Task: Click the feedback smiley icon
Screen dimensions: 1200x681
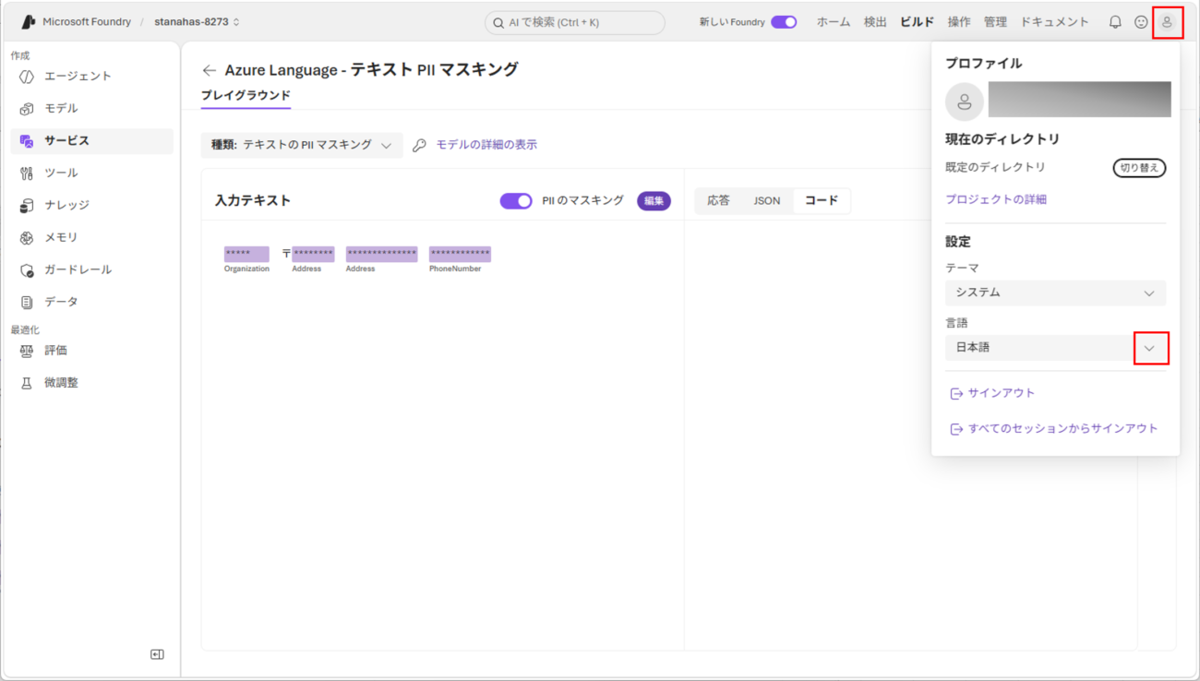Action: (x=1141, y=22)
